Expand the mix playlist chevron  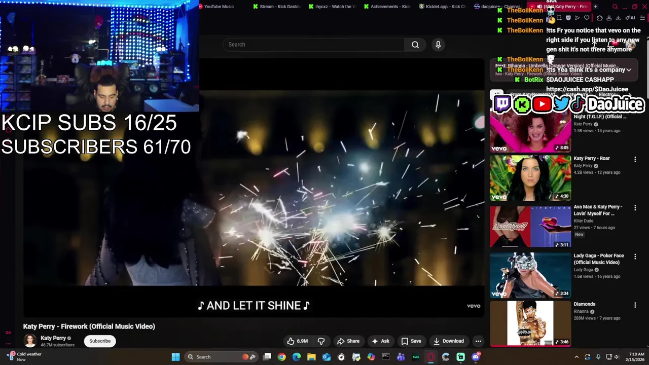click(x=629, y=70)
